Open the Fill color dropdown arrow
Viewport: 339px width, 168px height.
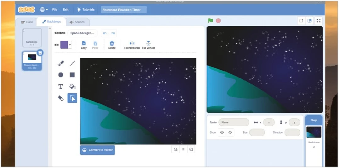[70, 45]
